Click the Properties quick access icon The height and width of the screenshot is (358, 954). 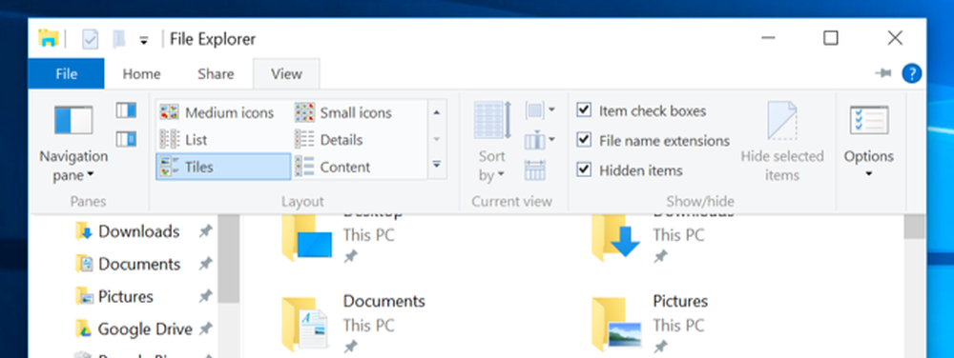[x=90, y=40]
